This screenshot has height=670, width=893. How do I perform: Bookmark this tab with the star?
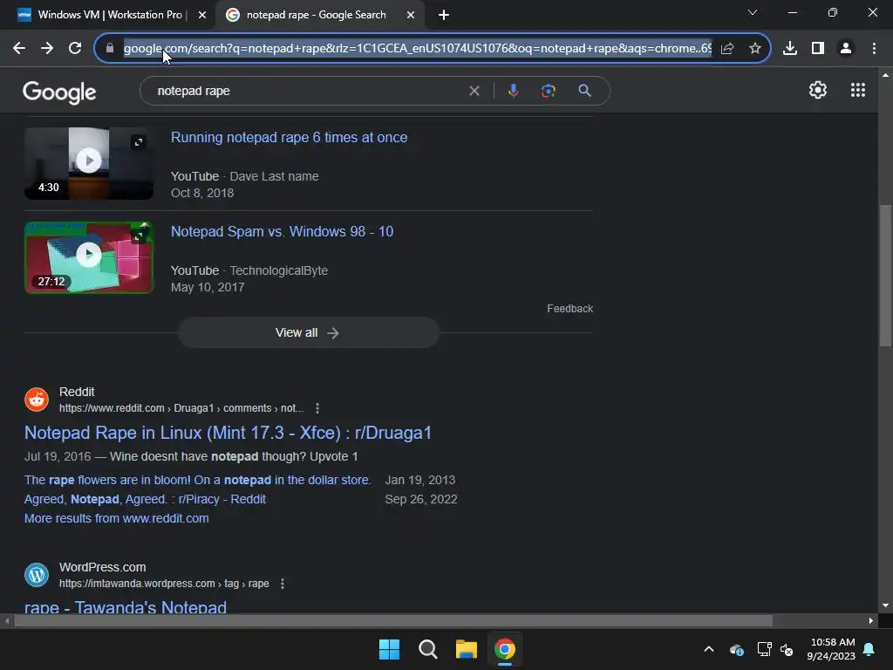click(755, 49)
